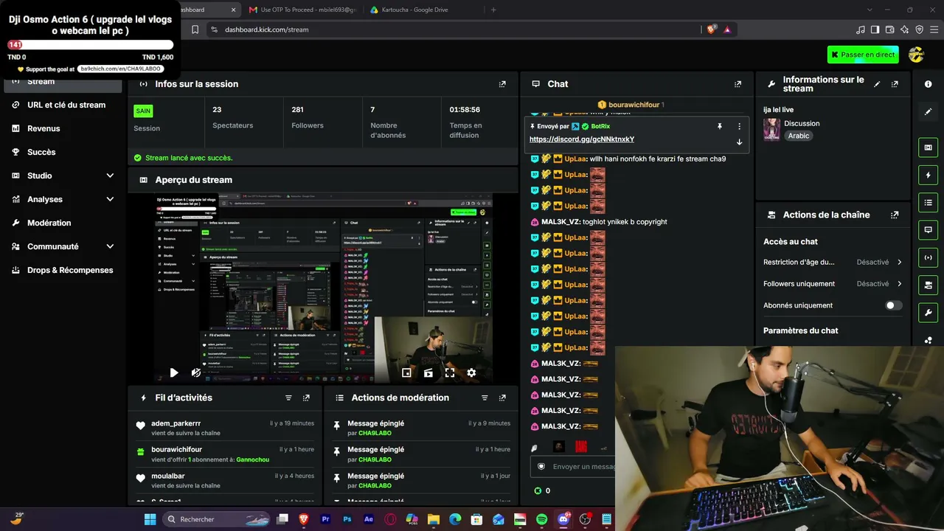Open Discord from the taskbar

564,519
